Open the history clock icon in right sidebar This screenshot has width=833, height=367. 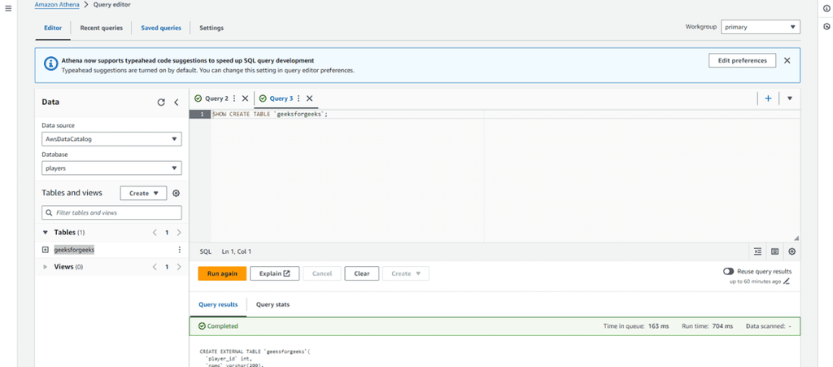[826, 26]
